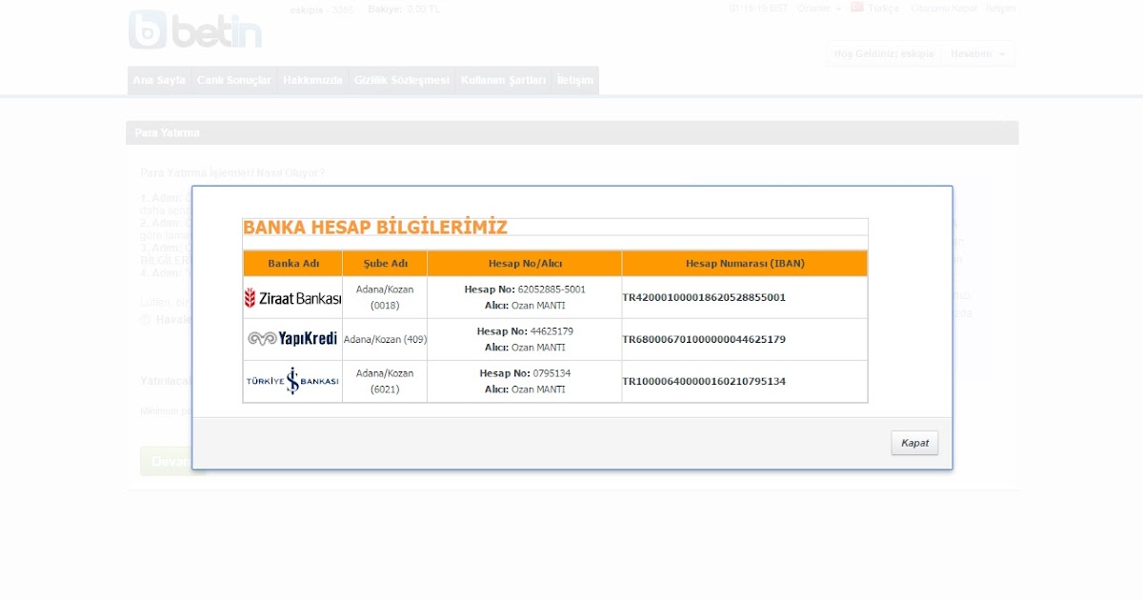Click account number 62052885-5001
This screenshot has width=1143, height=600.
click(551, 289)
